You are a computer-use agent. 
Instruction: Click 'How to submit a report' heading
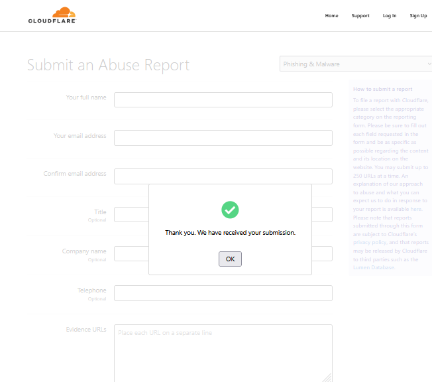click(x=383, y=89)
